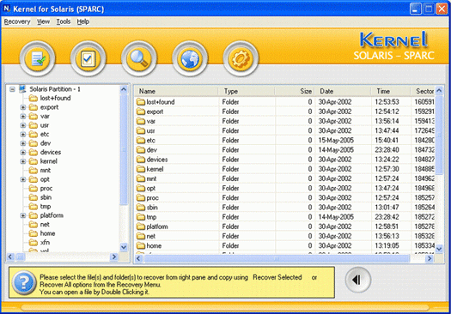Select lost+found in the tree

coord(55,99)
